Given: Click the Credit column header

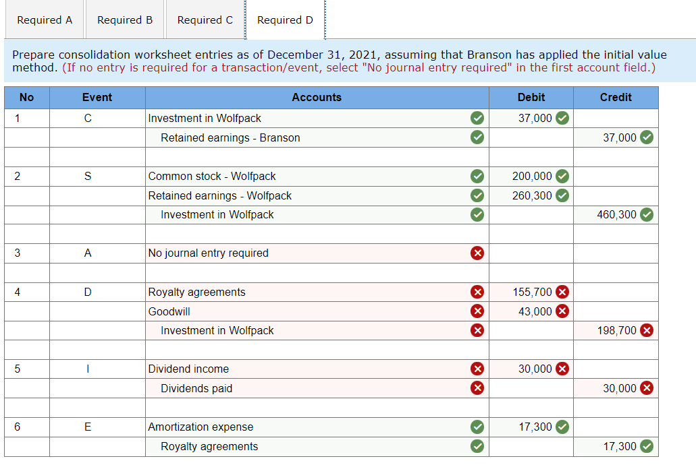Looking at the screenshot, I should [x=616, y=98].
